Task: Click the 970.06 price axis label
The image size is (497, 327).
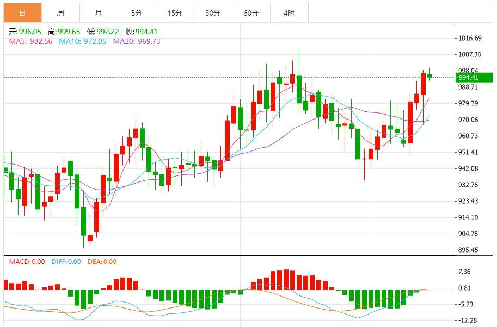Action: [468, 120]
